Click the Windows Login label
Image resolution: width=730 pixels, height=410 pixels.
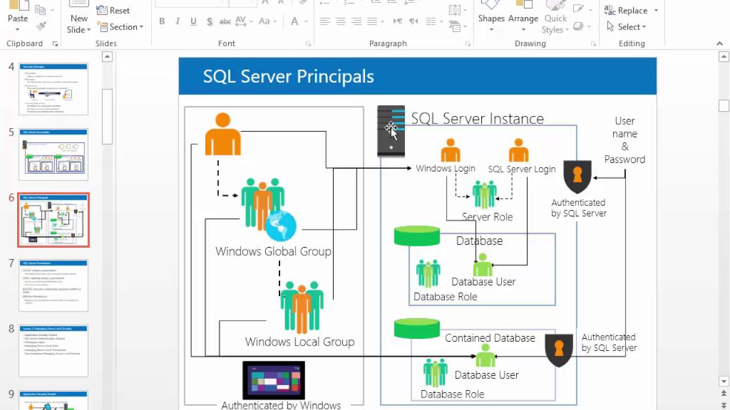[x=445, y=169]
